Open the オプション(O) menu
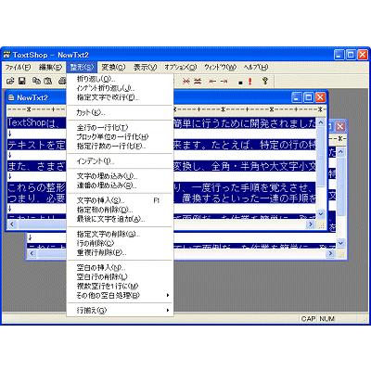Screen dimensions: 371x371 point(181,67)
